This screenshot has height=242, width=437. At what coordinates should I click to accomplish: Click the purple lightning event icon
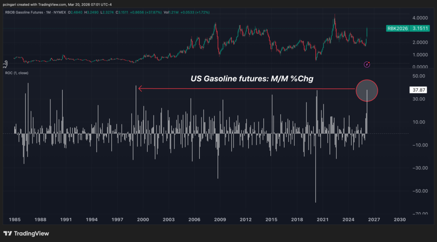tap(367, 64)
